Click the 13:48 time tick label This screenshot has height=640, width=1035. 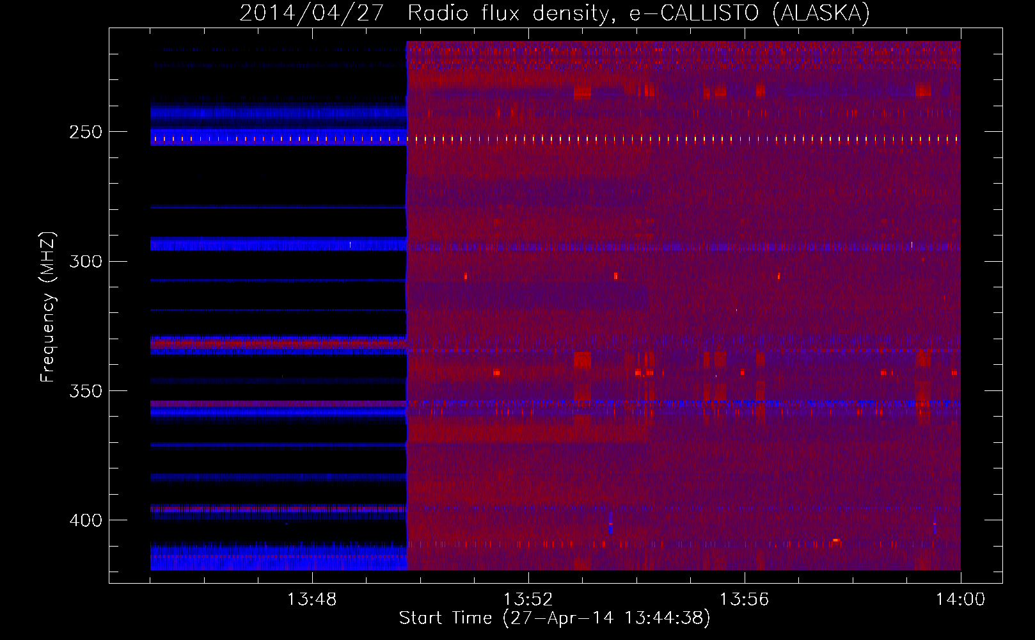312,599
